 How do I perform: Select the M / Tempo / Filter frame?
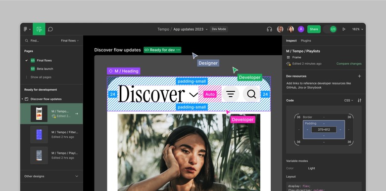pyautogui.click(x=51, y=134)
